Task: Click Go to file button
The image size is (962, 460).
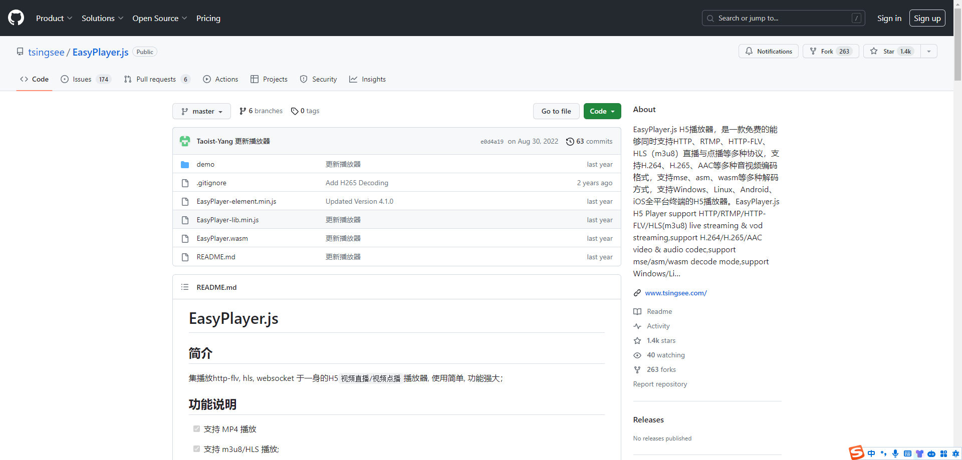Action: coord(556,111)
